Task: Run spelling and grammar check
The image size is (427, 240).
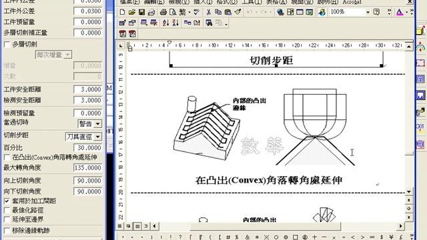Action: coord(196,12)
